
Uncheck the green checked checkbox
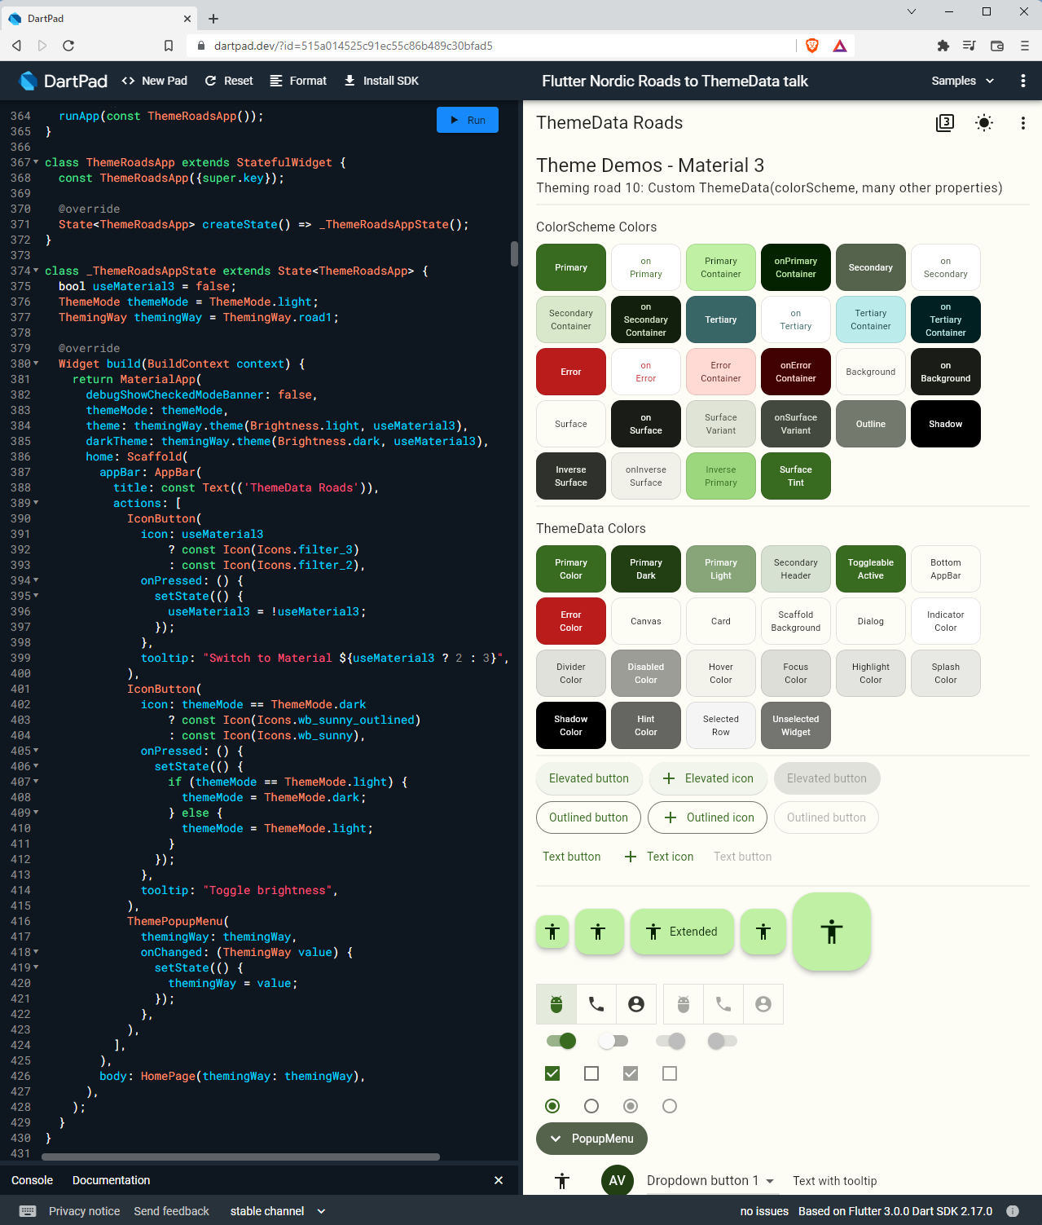tap(552, 1073)
